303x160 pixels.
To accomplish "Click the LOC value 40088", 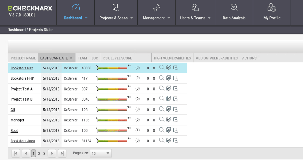I will [x=86, y=68].
